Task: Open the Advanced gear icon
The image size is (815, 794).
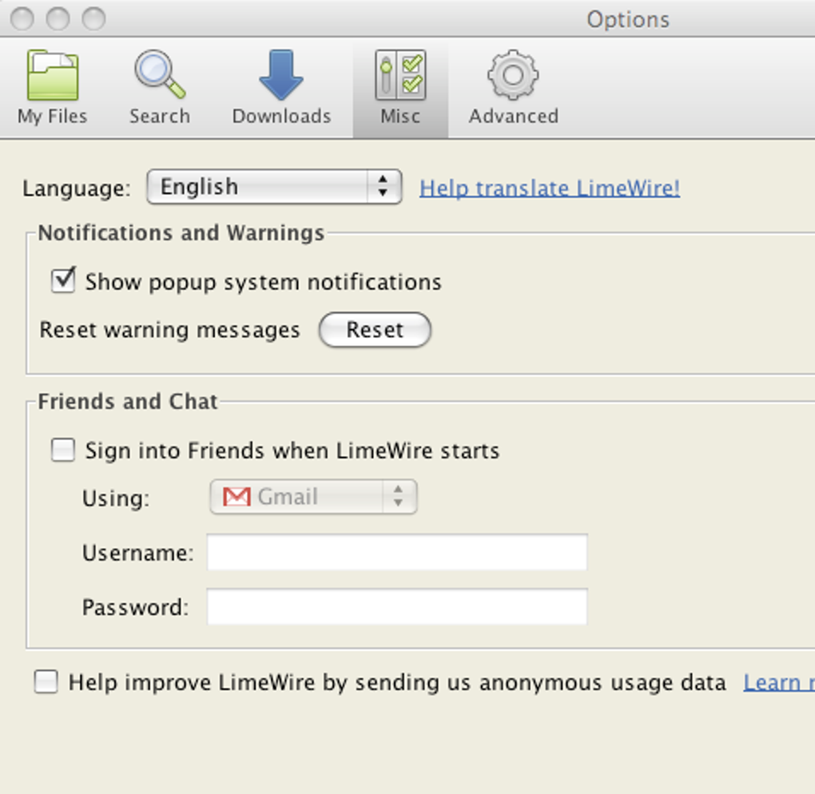Action: pos(513,75)
